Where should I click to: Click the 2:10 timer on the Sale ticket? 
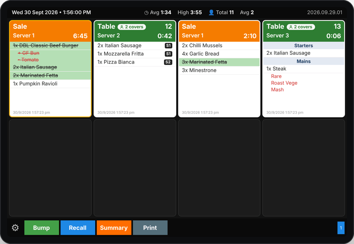point(250,36)
